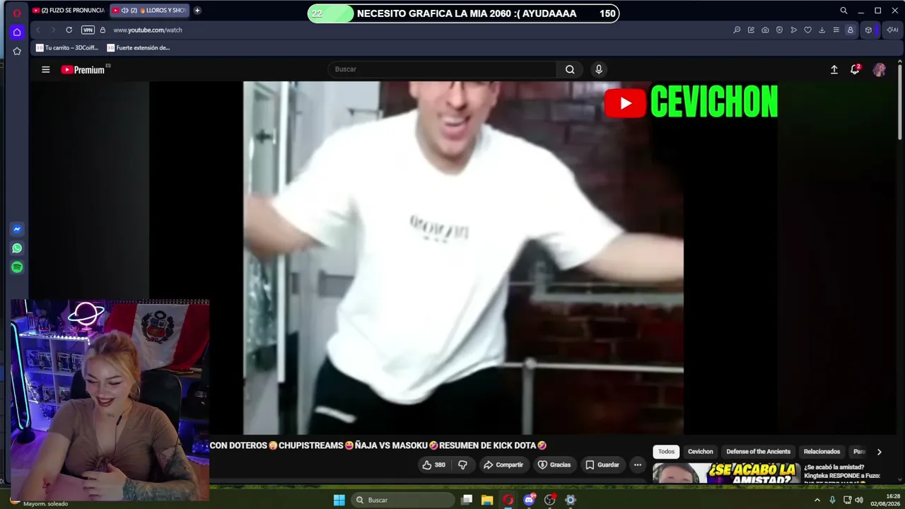Open Fuerte extensión de bookmark
Screen dimensions: 905x509
click(x=139, y=48)
